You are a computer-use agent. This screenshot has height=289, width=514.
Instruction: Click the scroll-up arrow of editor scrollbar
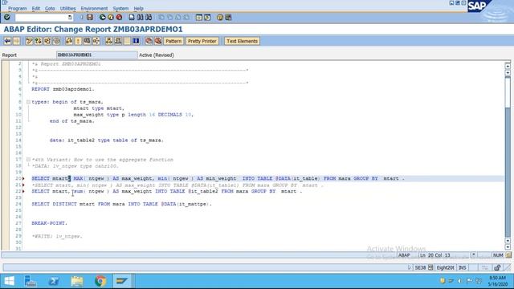tap(508, 67)
